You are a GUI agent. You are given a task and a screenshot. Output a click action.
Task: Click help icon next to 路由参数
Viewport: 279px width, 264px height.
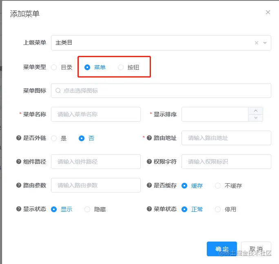pos(19,185)
